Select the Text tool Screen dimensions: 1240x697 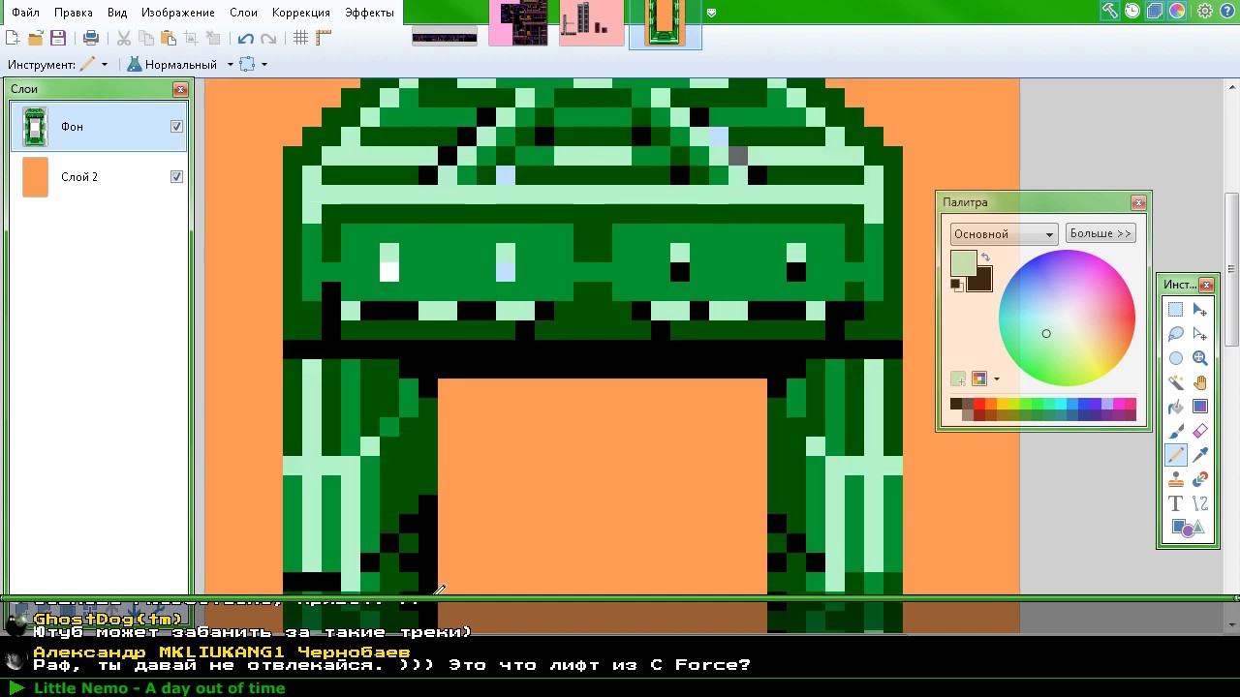point(1175,503)
